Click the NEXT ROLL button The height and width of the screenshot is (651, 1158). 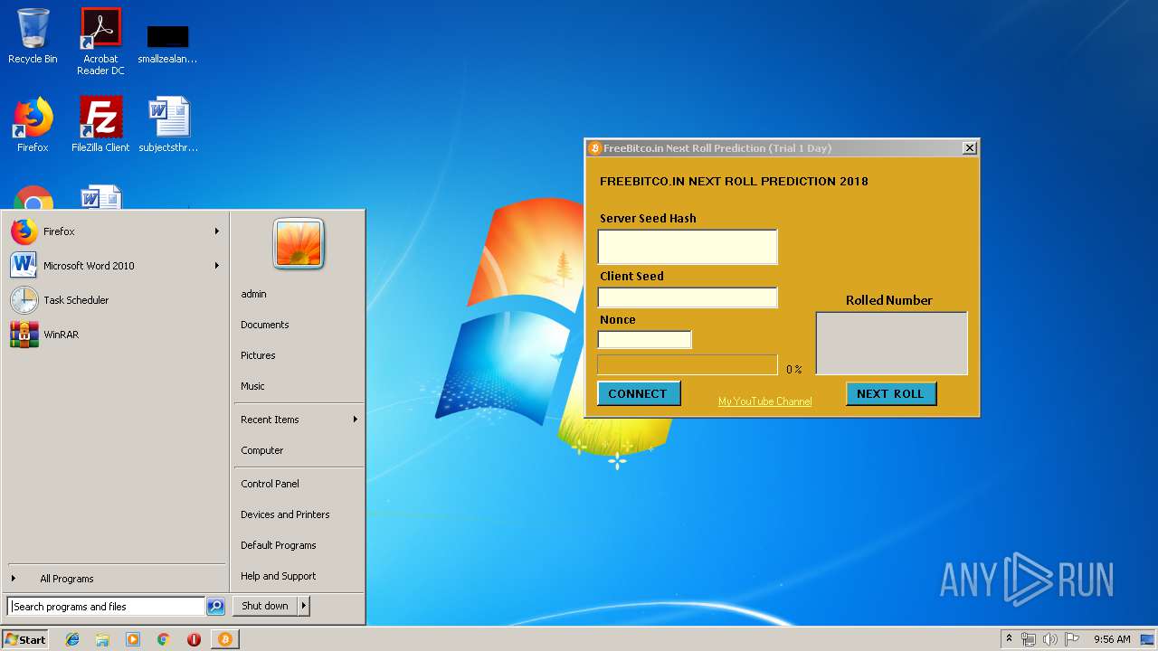891,393
